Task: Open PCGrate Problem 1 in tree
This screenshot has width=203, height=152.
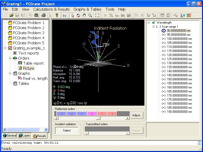Action: [28, 23]
